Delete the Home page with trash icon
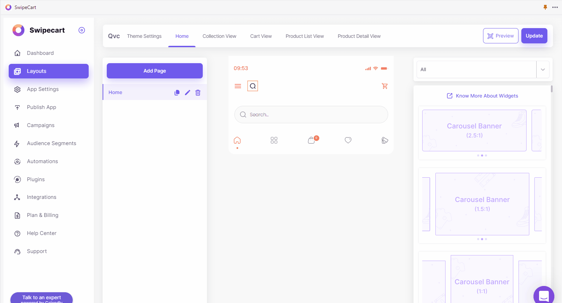Viewport: 562px width, 303px height. pyautogui.click(x=198, y=93)
